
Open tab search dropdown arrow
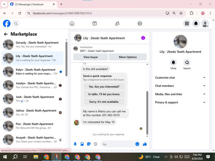(4, 4)
